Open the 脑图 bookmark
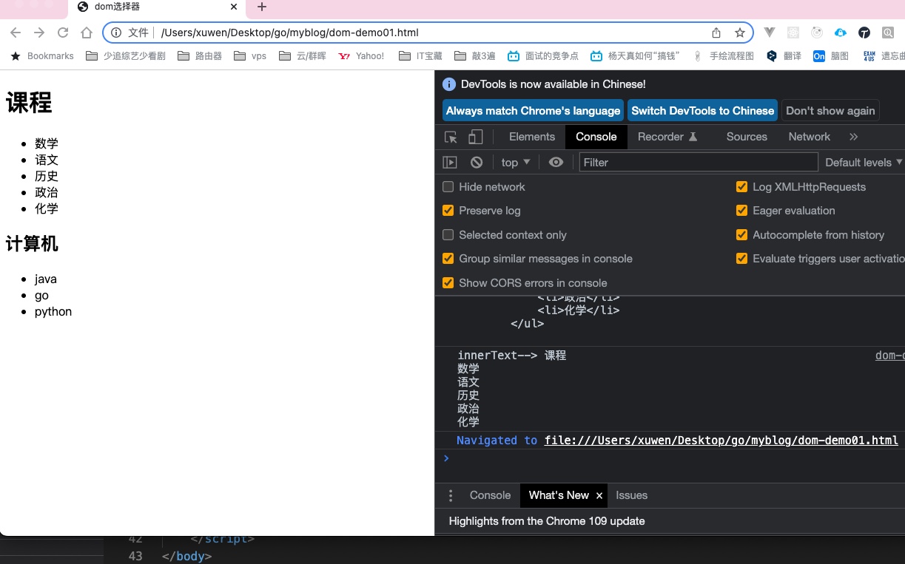This screenshot has height=564, width=905. (x=831, y=55)
